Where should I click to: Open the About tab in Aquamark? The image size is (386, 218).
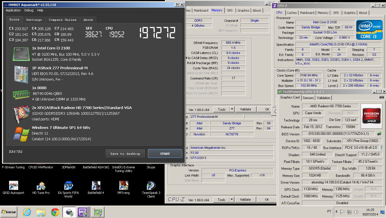coord(88,20)
